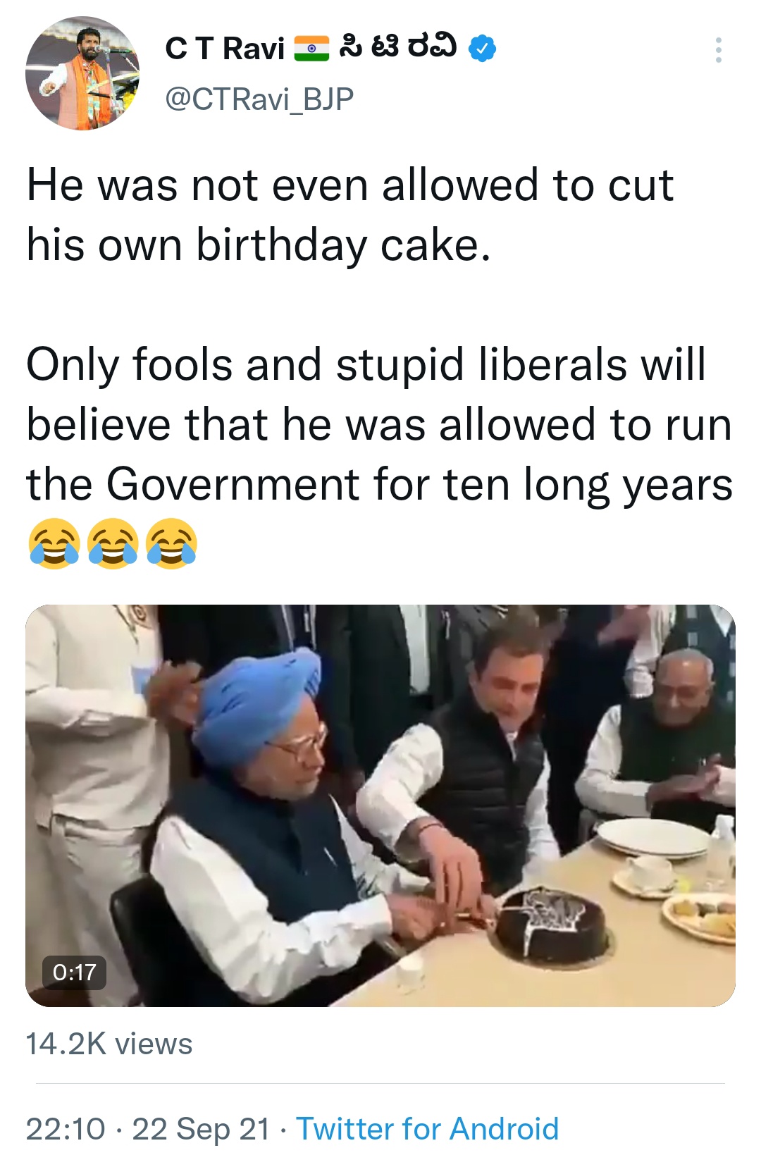Click the India flag emoji in name
761x1167 pixels.
[311, 49]
